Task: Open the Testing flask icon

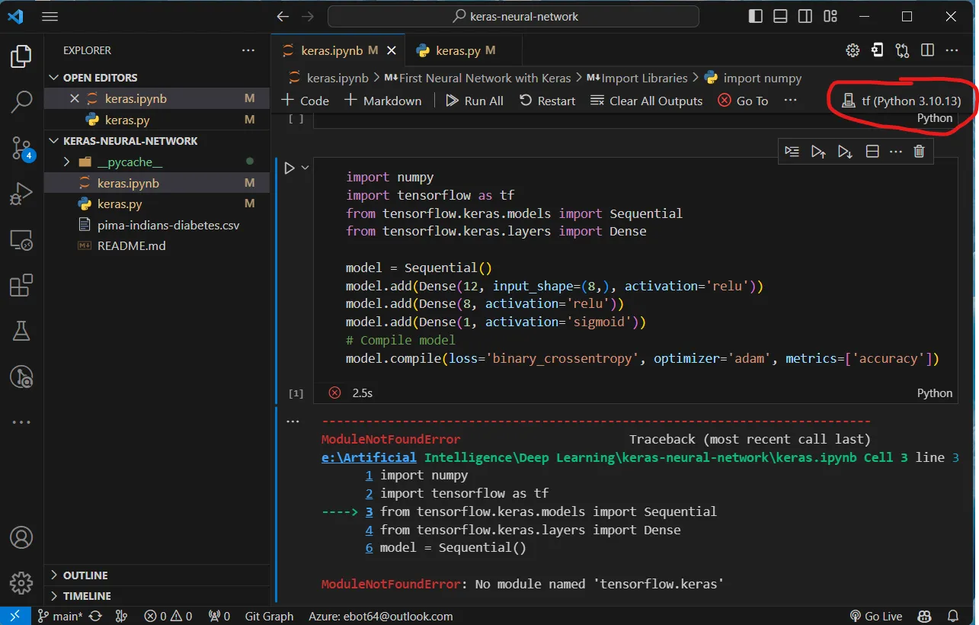Action: [x=21, y=331]
